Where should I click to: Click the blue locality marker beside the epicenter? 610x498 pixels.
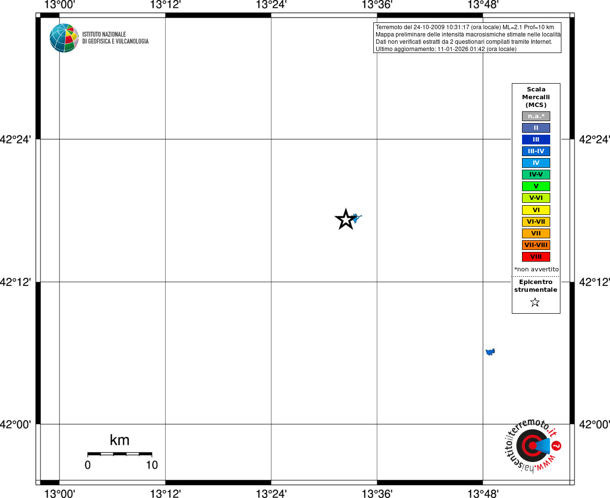(357, 218)
